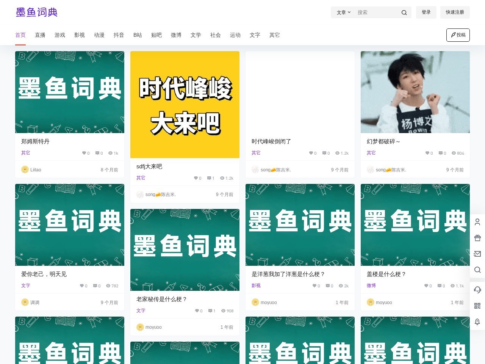Click heart icon on 时代峰峻倒闭了 card
The width and height of the screenshot is (485, 364).
[311, 153]
